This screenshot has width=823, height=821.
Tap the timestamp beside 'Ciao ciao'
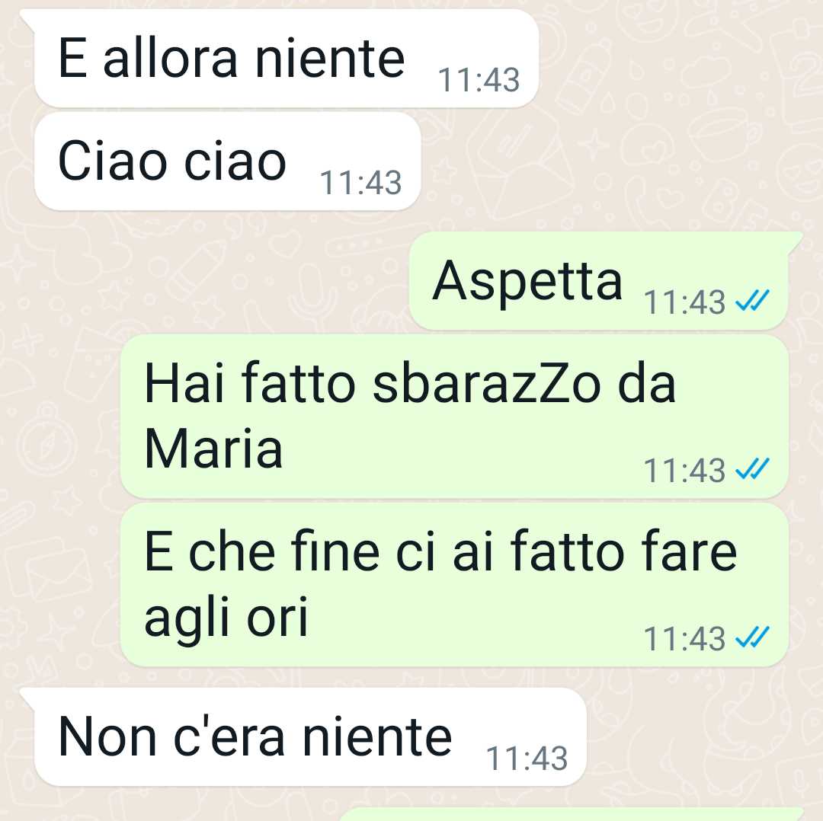pyautogui.click(x=360, y=183)
